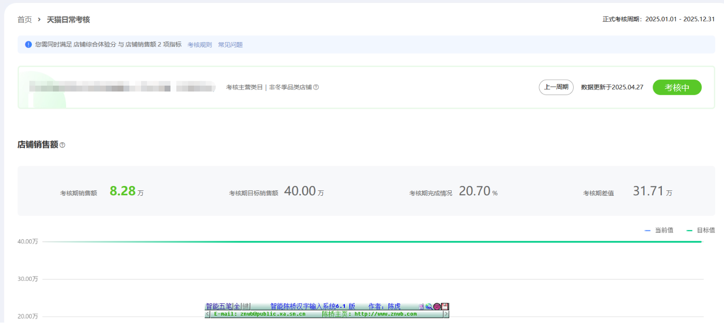
Task: Toggle 当前值 series in chart legend
Action: point(659,230)
